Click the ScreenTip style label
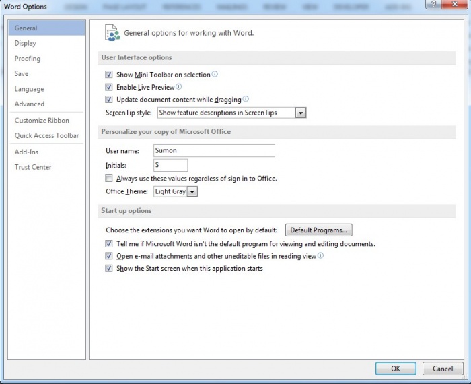This screenshot has width=471, height=384. point(129,113)
